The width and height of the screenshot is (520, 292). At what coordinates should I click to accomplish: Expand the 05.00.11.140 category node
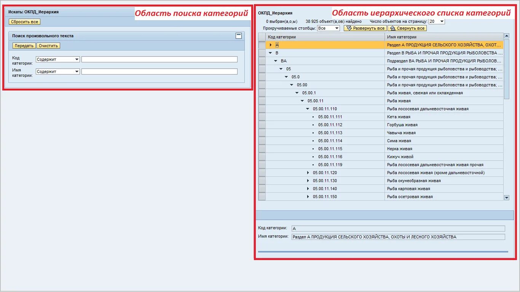(x=308, y=189)
